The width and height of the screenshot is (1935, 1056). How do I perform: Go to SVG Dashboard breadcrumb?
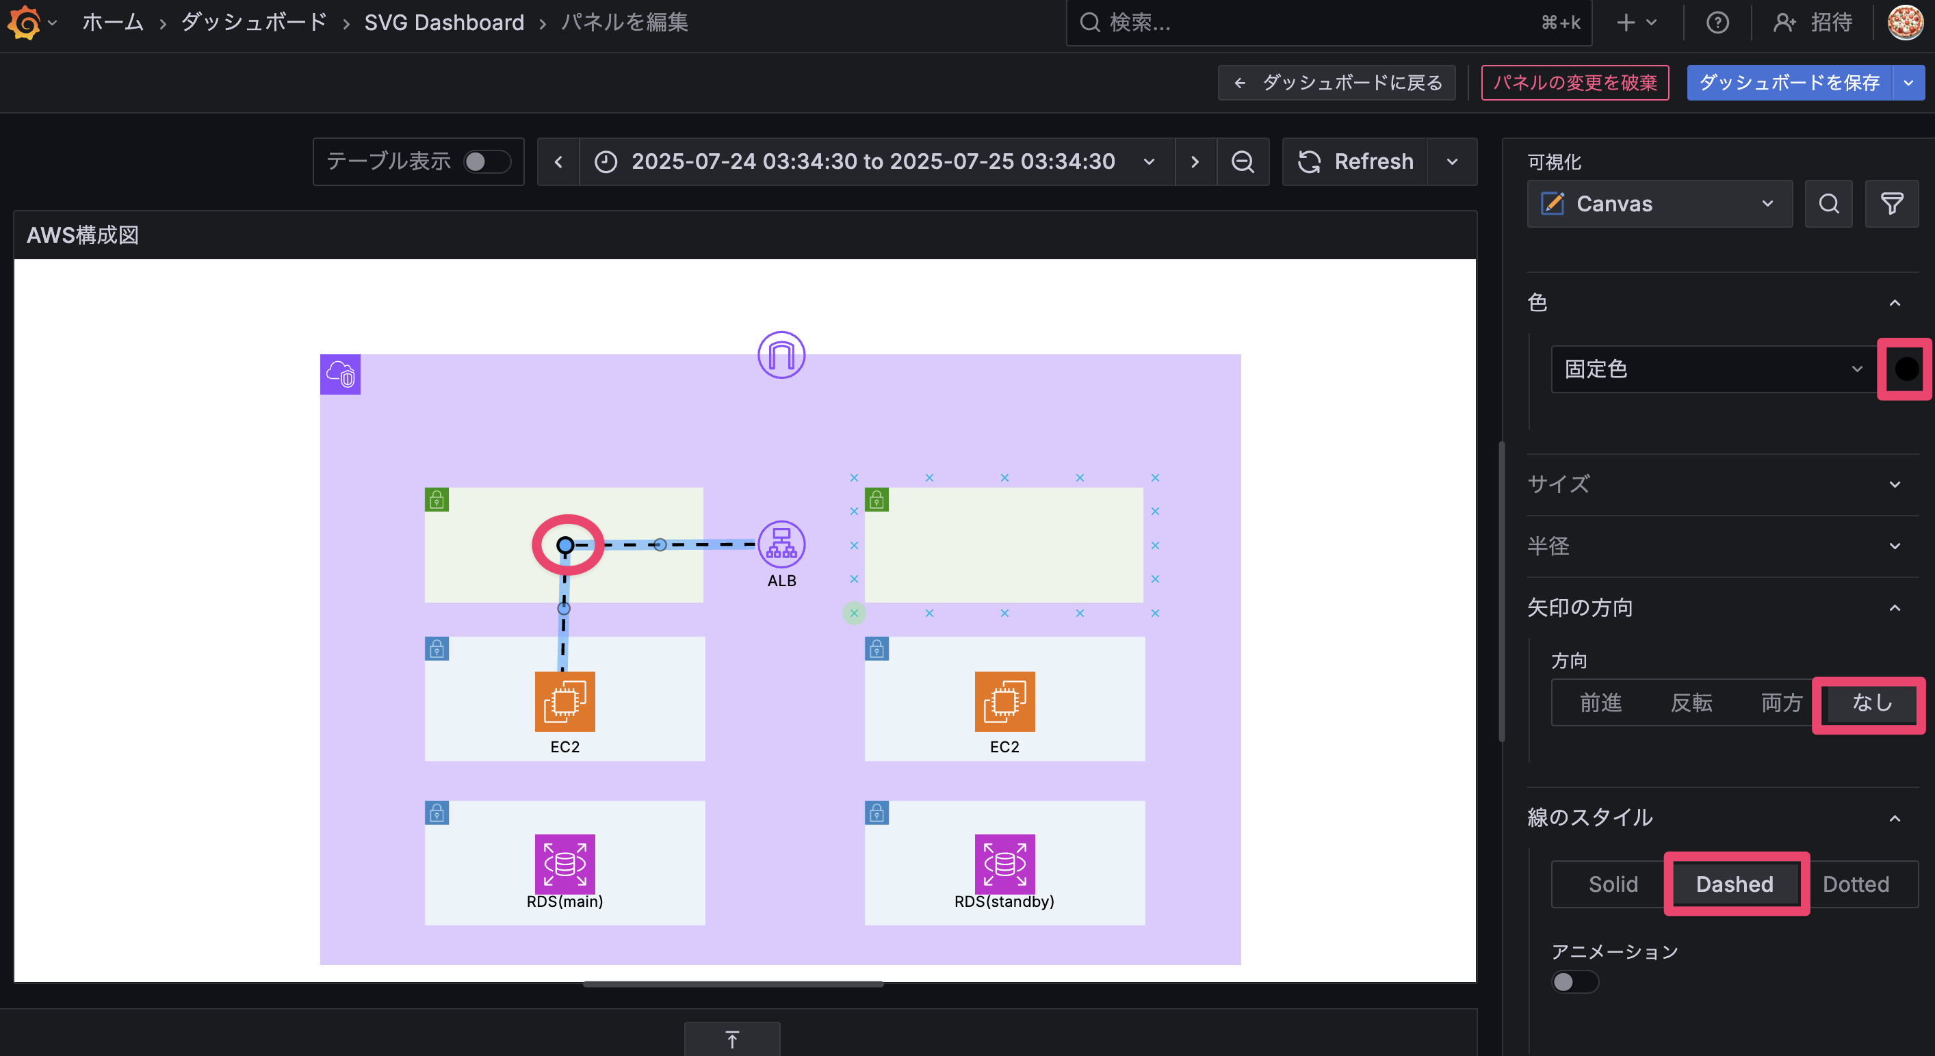444,23
